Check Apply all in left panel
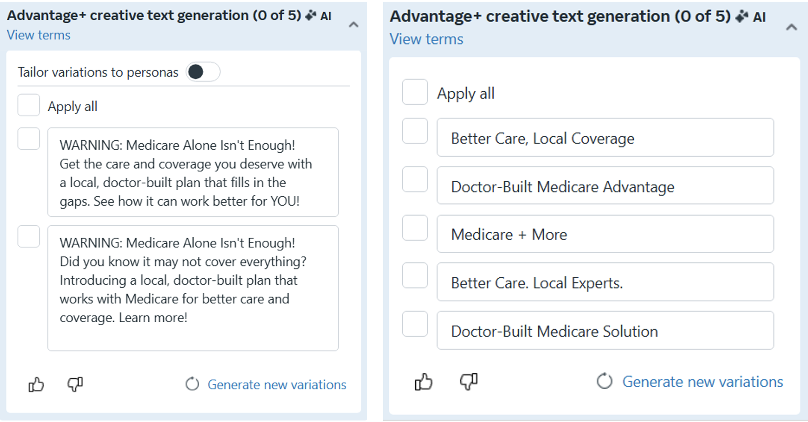Screen dimensions: 808x422 tap(28, 105)
